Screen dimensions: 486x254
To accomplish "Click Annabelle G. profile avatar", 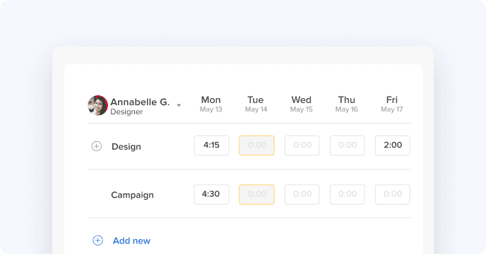I will coord(97,105).
